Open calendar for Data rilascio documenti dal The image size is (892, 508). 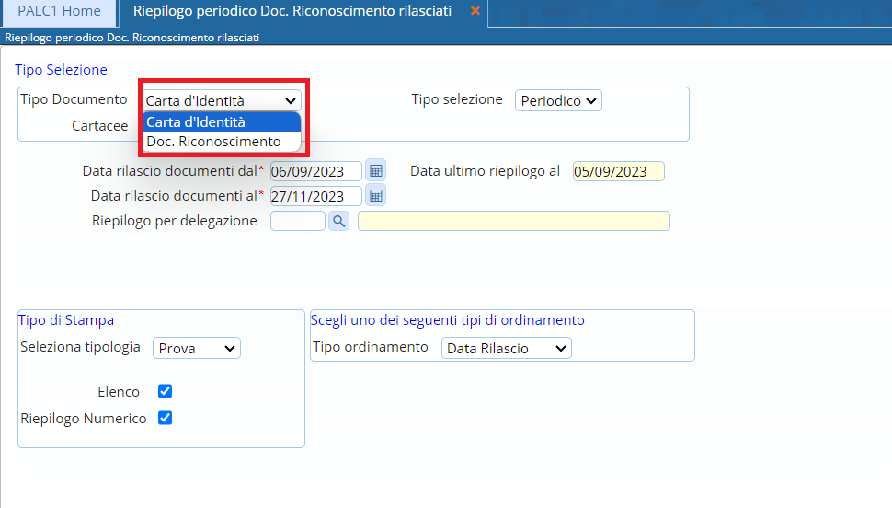pos(375,171)
